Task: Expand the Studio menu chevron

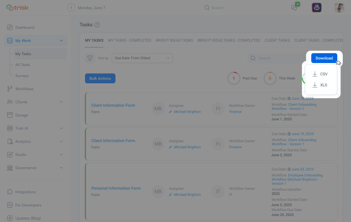Action: pyautogui.click(x=61, y=155)
